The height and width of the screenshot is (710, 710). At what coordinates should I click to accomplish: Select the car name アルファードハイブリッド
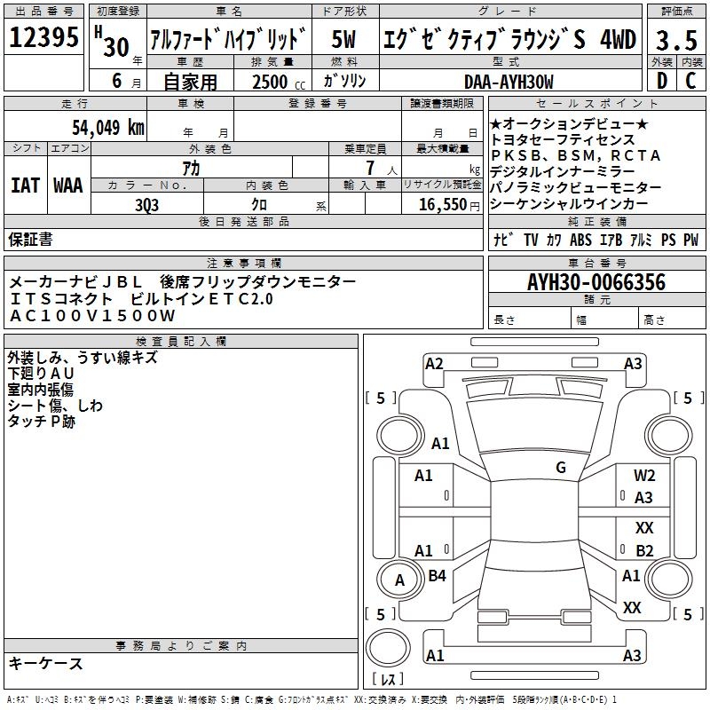[x=228, y=39]
